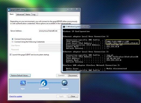Open the Status tab
141x103 pixels.
pyautogui.click(x=28, y=14)
